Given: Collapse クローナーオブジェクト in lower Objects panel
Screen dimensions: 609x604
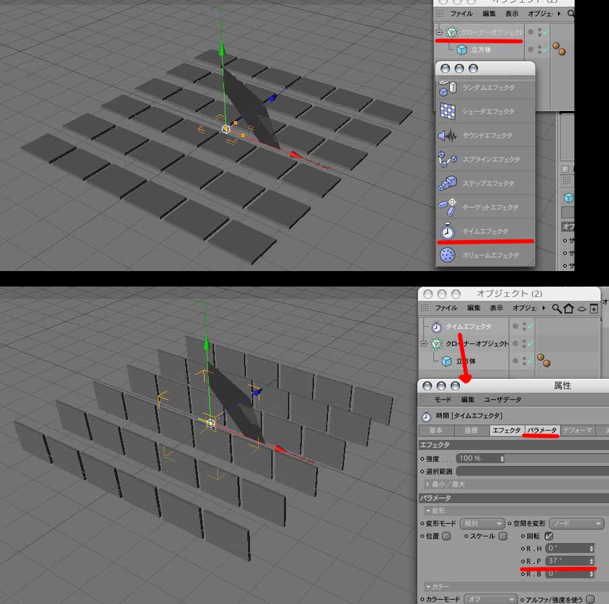Looking at the screenshot, I should tap(424, 344).
